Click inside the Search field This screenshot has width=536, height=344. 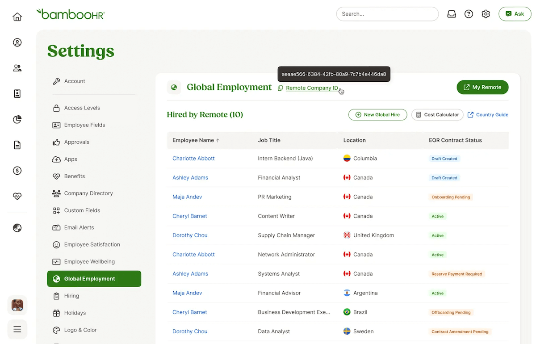click(387, 14)
